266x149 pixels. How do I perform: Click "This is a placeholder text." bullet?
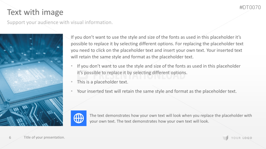[x=102, y=82]
